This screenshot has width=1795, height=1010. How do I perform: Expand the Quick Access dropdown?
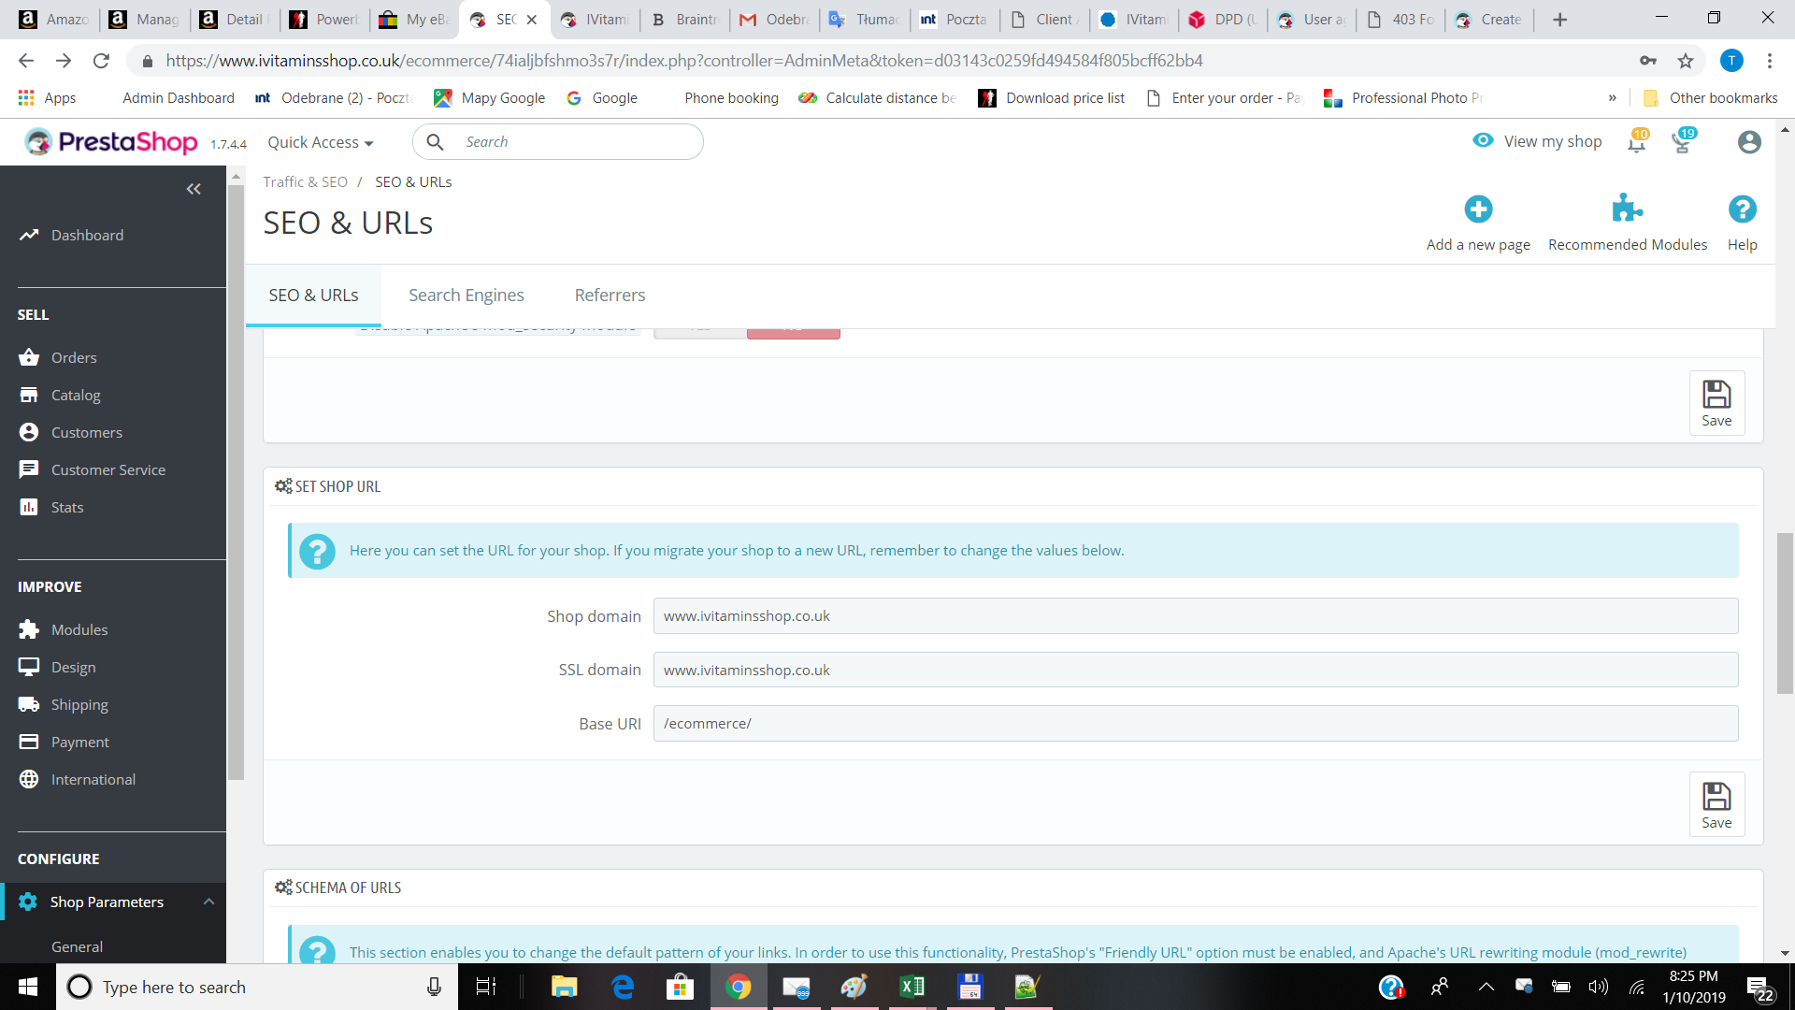pos(321,142)
